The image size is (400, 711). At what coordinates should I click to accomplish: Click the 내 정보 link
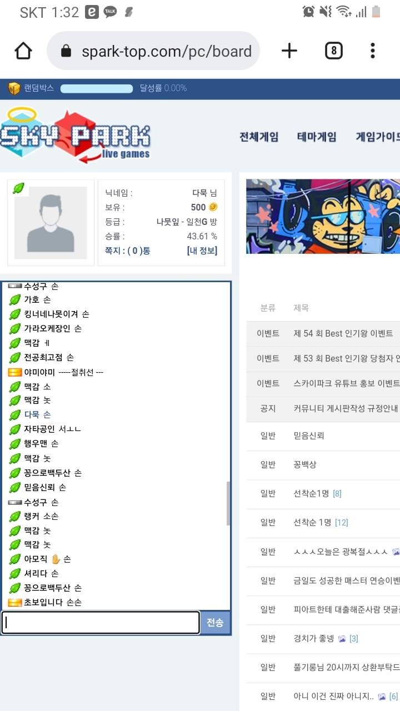coord(202,251)
